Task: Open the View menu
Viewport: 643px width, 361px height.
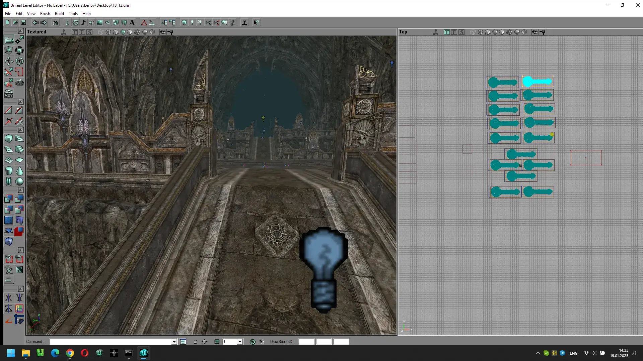Action: (x=31, y=14)
